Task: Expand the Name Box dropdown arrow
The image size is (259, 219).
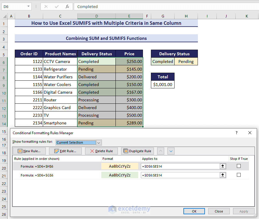Action: click(28, 6)
